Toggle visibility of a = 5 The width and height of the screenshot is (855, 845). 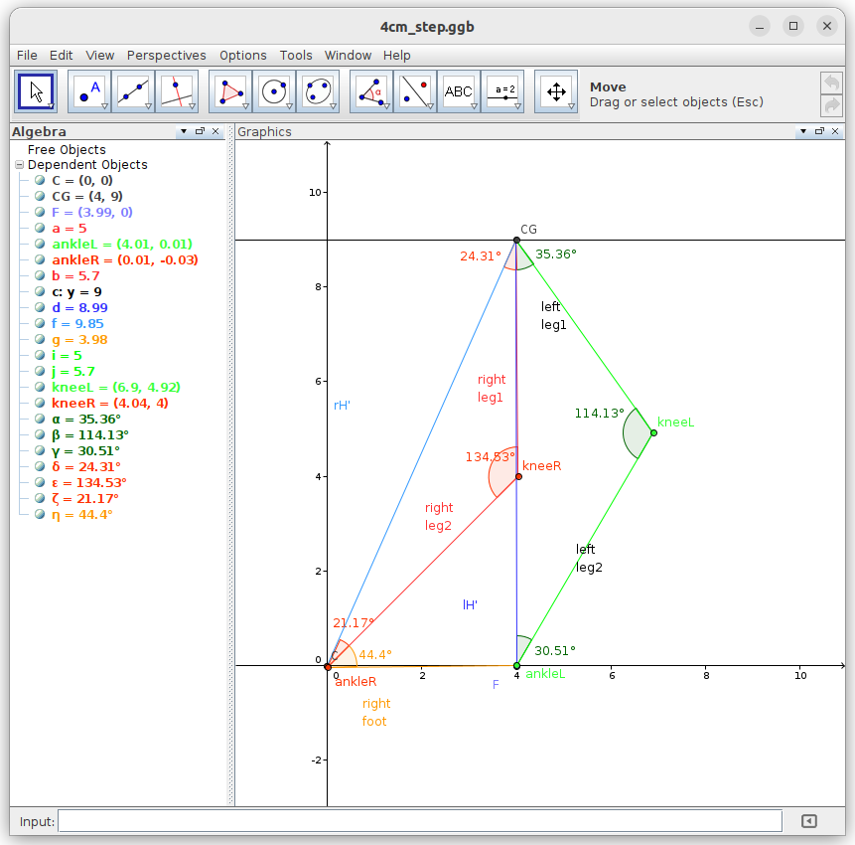[40, 228]
